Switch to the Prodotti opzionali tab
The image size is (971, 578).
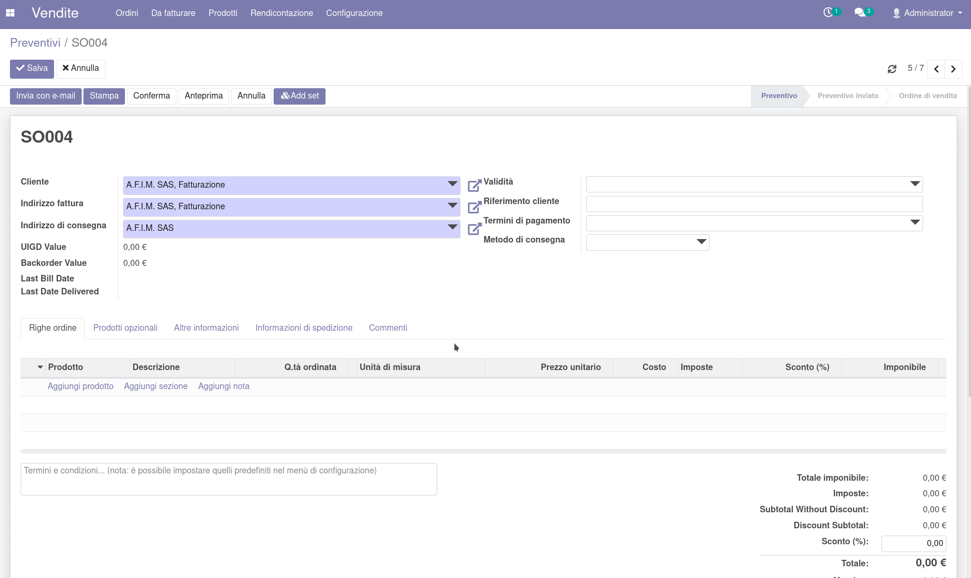[125, 328]
